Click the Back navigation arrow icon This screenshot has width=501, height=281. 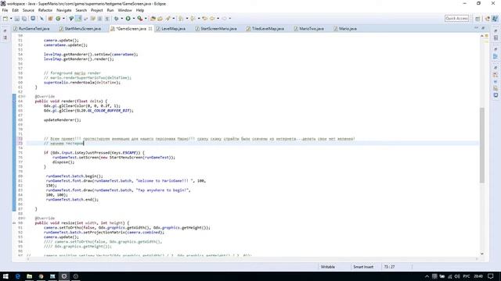pos(212,19)
